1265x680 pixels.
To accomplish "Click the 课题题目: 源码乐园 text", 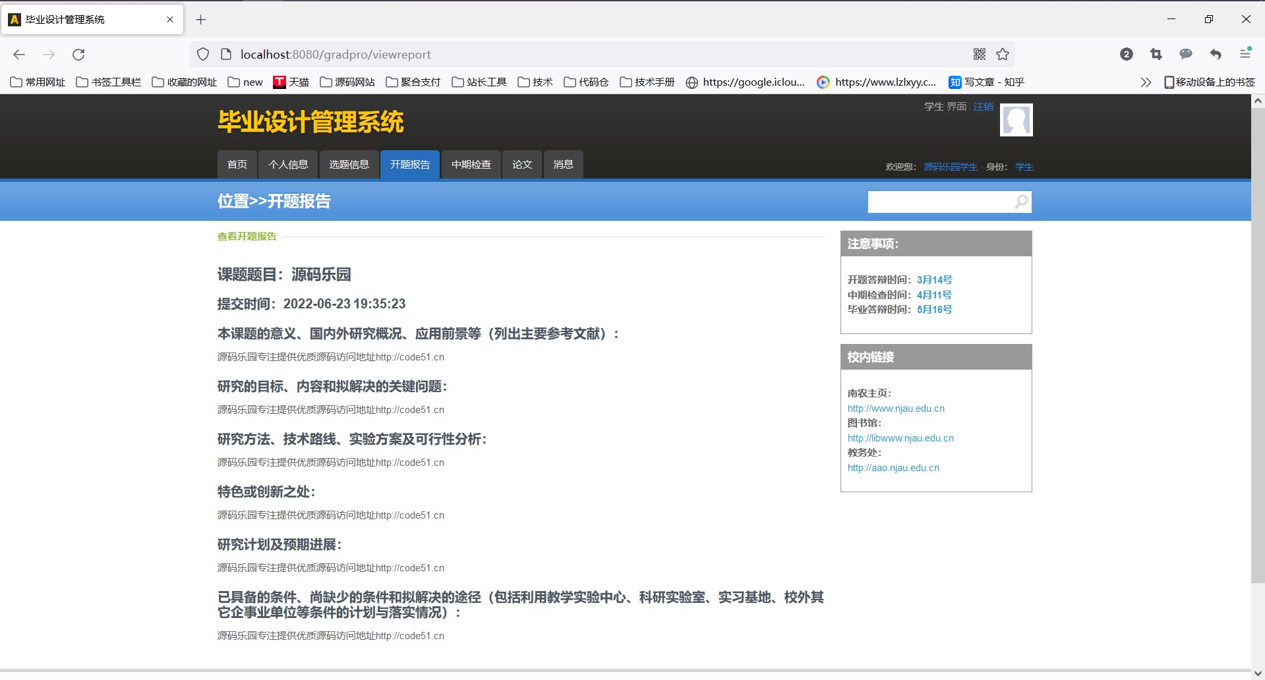I will click(284, 275).
